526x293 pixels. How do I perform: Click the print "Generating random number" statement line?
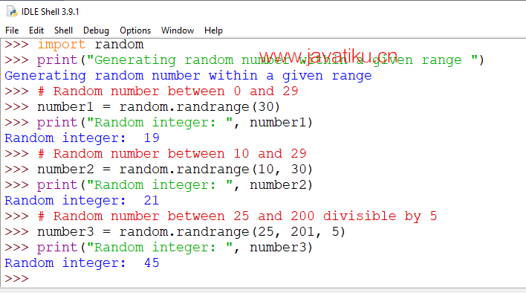244,60
